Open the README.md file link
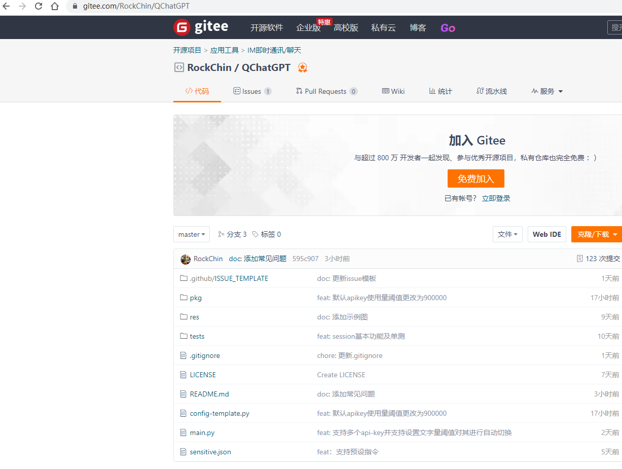622x469 pixels. pos(209,394)
